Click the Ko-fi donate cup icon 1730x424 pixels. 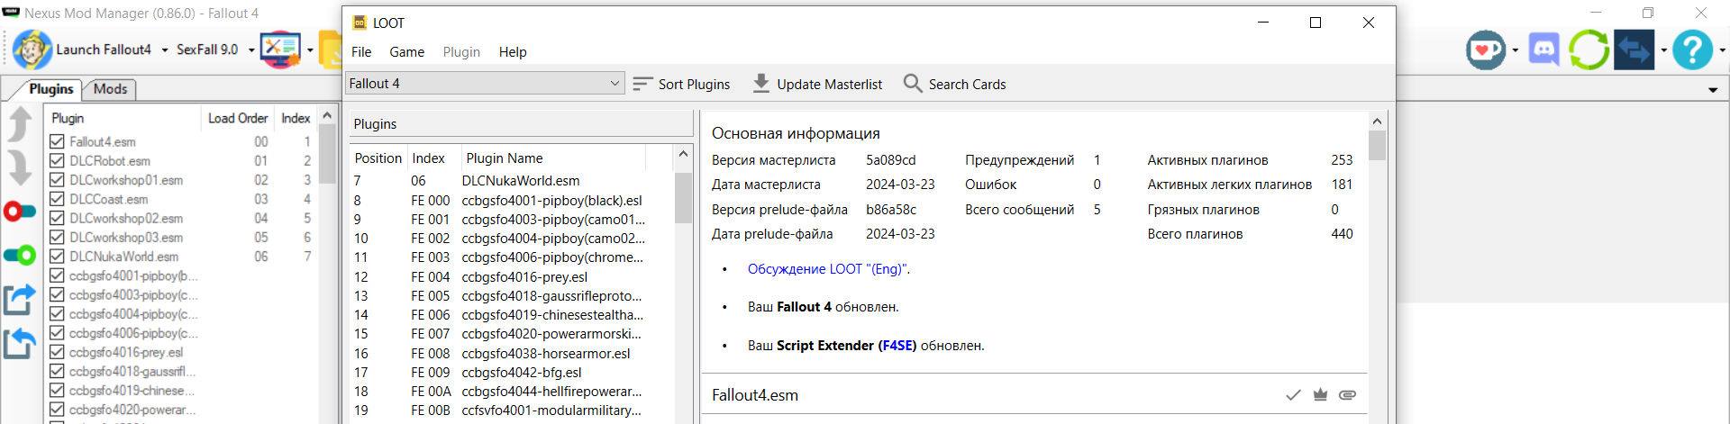pyautogui.click(x=1485, y=50)
